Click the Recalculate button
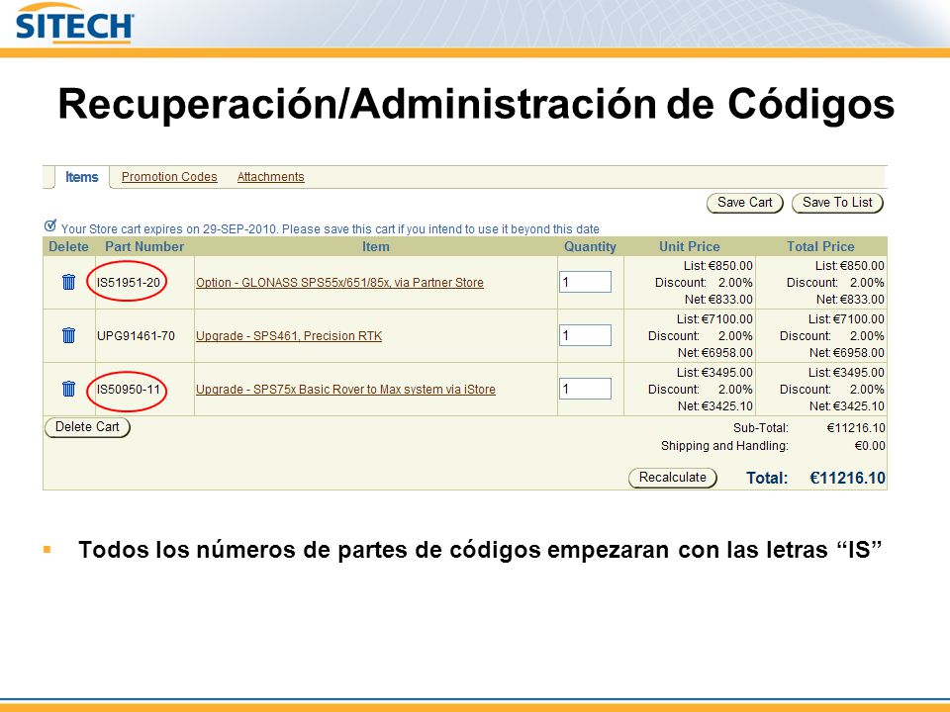950x712 pixels. pos(673,478)
